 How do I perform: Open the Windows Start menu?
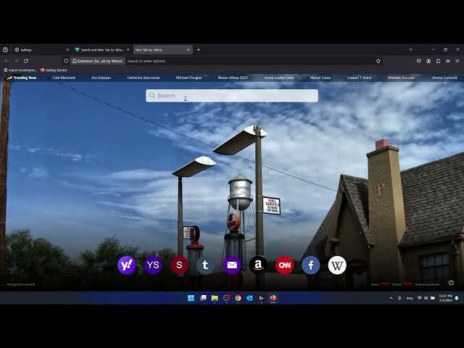coord(191,298)
